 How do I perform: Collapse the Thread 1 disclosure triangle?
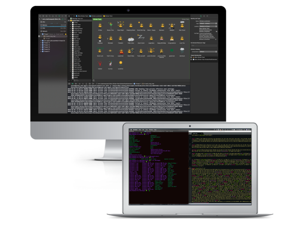[x=41, y=34]
